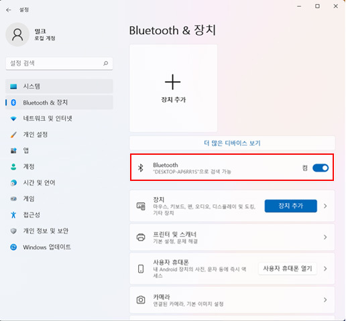Screen dimensions: 346x321
Task: Click the 개인 설정 paintbrush icon
Action: point(13,135)
